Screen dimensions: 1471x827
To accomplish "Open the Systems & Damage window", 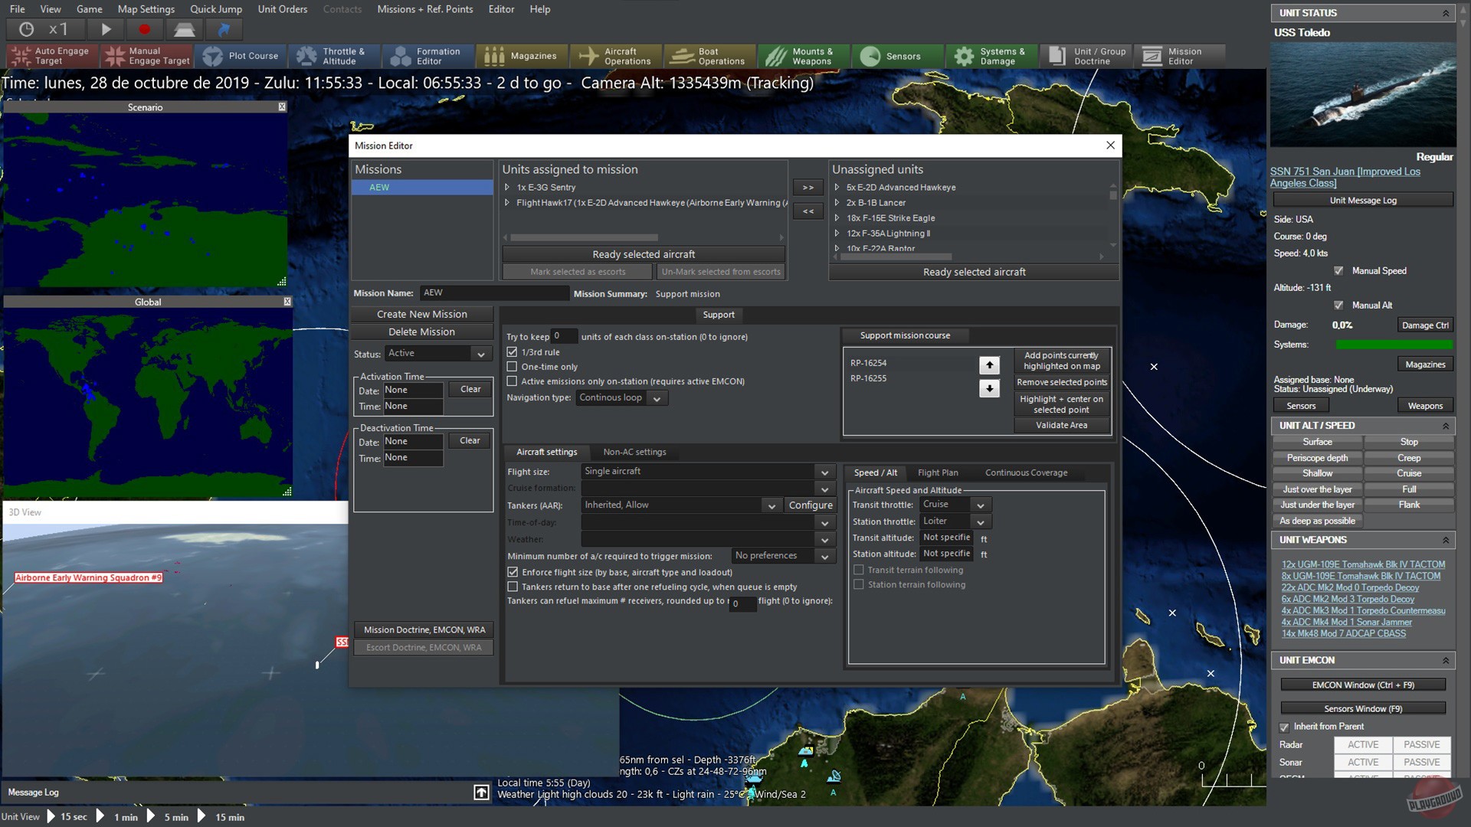I will 991,55.
